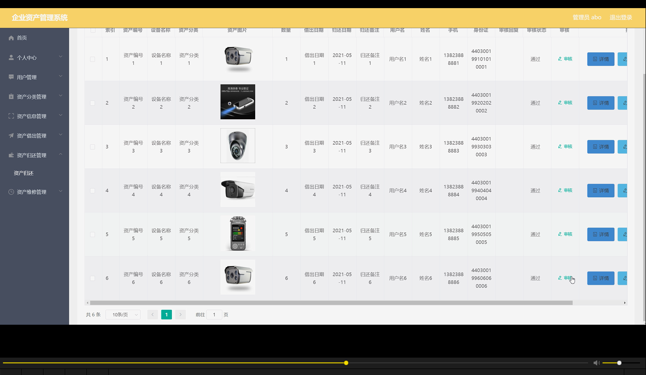Click the 企业资产管理系统 title
Image resolution: width=646 pixels, height=375 pixels.
(40, 17)
